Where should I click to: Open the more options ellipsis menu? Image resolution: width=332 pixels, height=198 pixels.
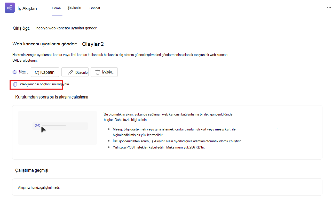click(329, 8)
